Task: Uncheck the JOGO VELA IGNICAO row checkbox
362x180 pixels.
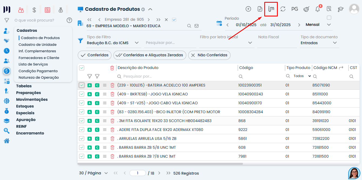Action: (82, 94)
